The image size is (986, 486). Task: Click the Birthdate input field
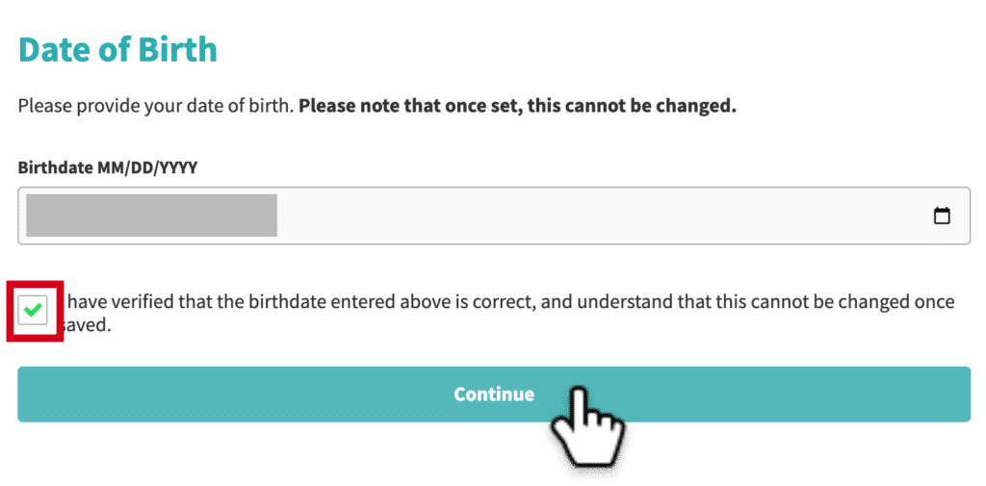point(494,216)
